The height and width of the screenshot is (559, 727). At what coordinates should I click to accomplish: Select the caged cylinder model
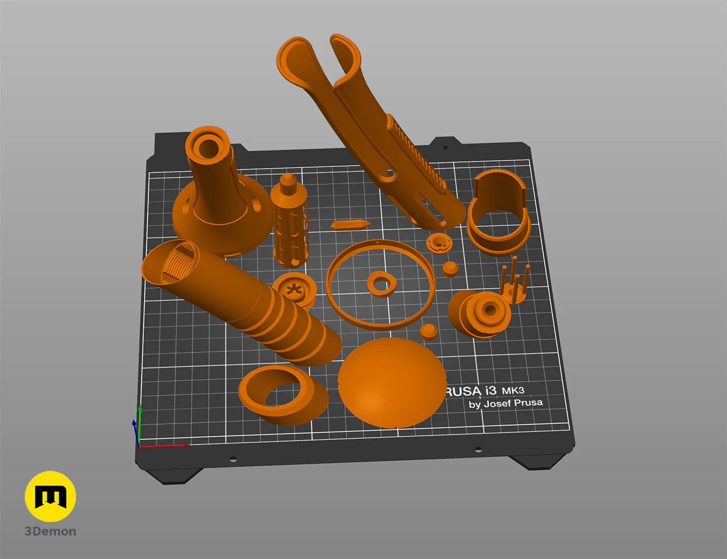(x=289, y=219)
